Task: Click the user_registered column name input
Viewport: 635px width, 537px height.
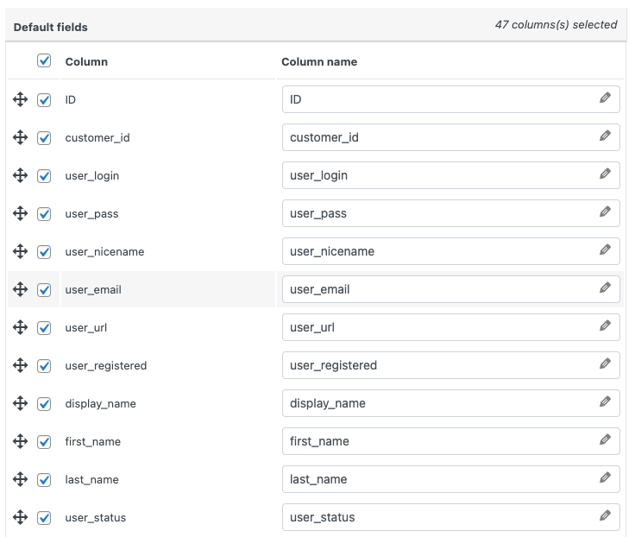Action: point(450,365)
